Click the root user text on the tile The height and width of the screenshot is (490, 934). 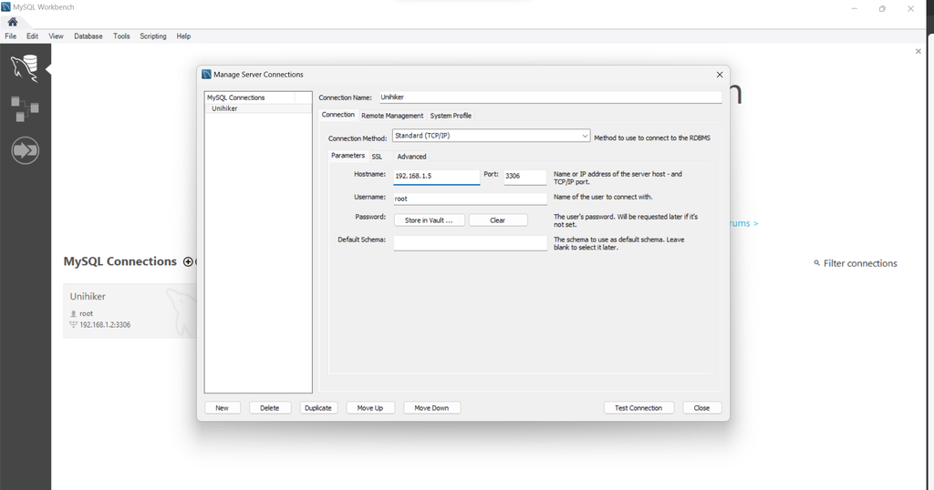coord(87,313)
